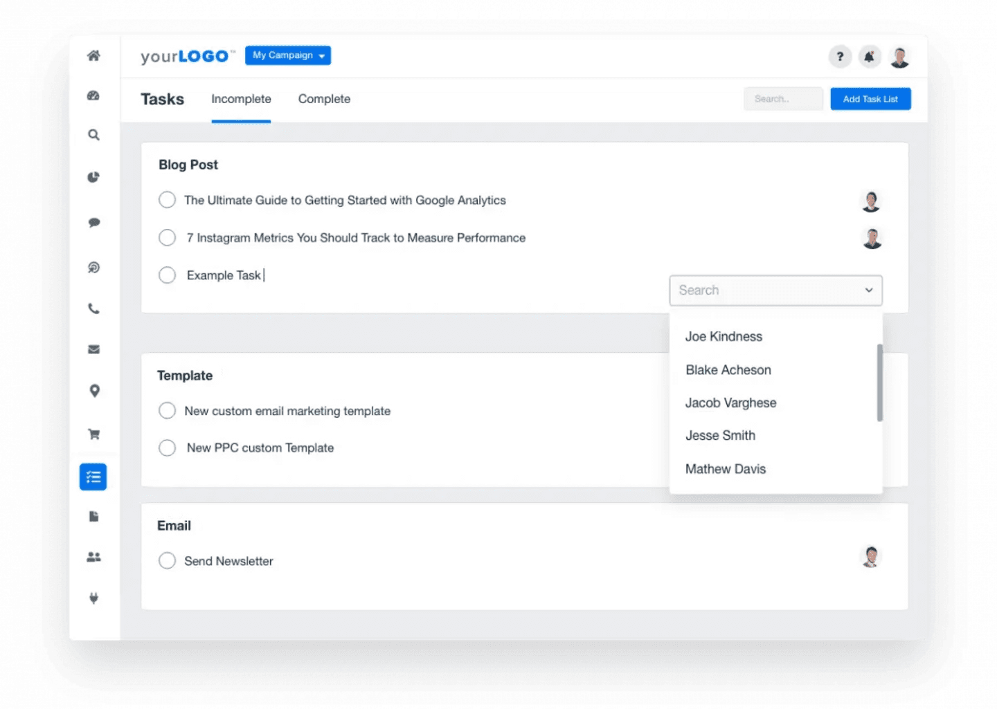
Task: Check off the Send Newsletter task
Action: pyautogui.click(x=167, y=560)
